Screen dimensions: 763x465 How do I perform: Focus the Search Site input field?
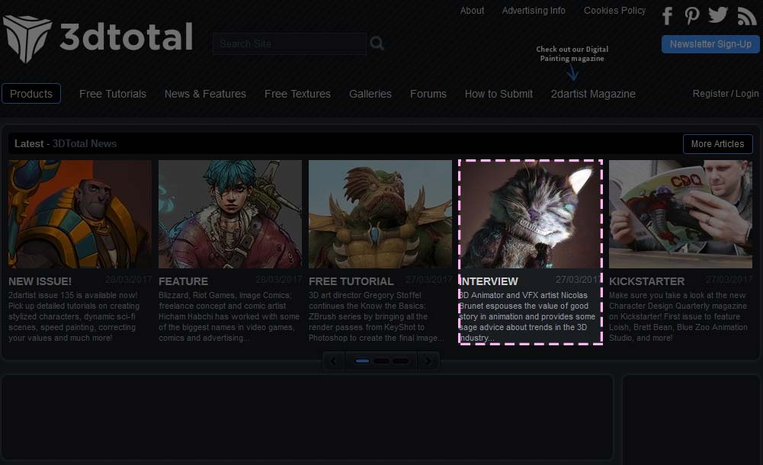tap(290, 43)
